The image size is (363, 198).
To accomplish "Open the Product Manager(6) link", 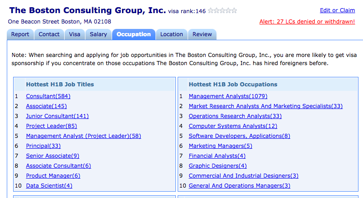I will pos(53,176).
